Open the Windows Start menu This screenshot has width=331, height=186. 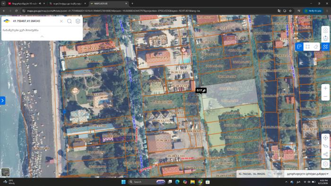tap(123, 182)
